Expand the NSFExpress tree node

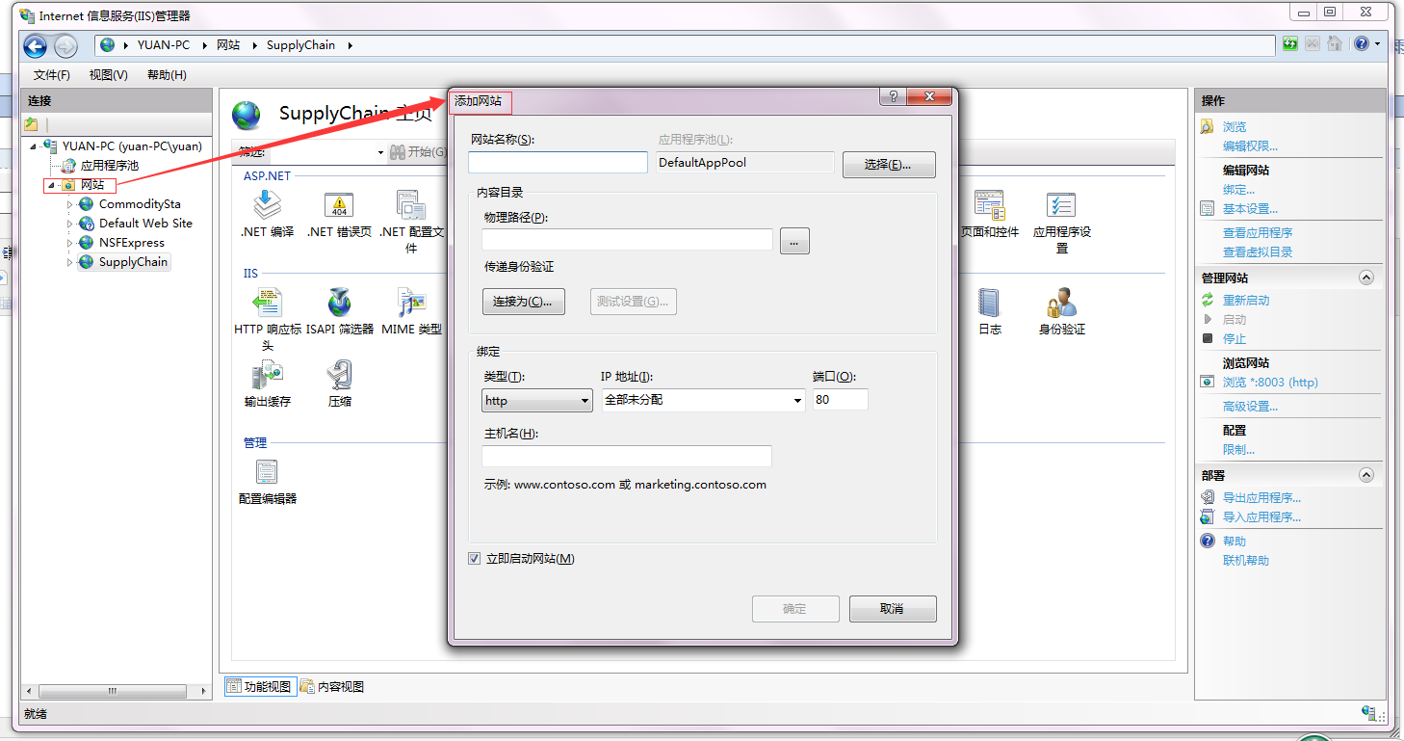[69, 243]
